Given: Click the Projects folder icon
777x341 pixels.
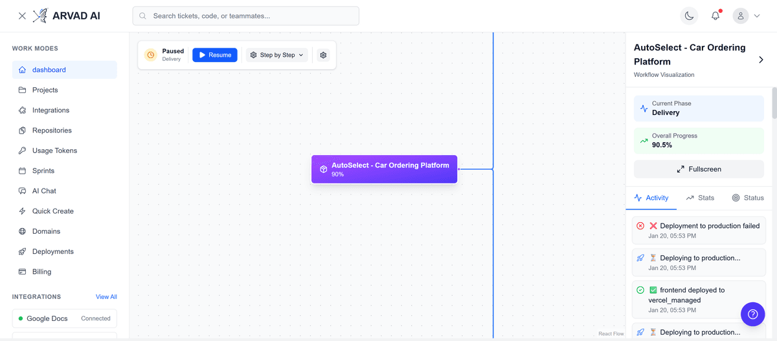Looking at the screenshot, I should click(x=22, y=90).
